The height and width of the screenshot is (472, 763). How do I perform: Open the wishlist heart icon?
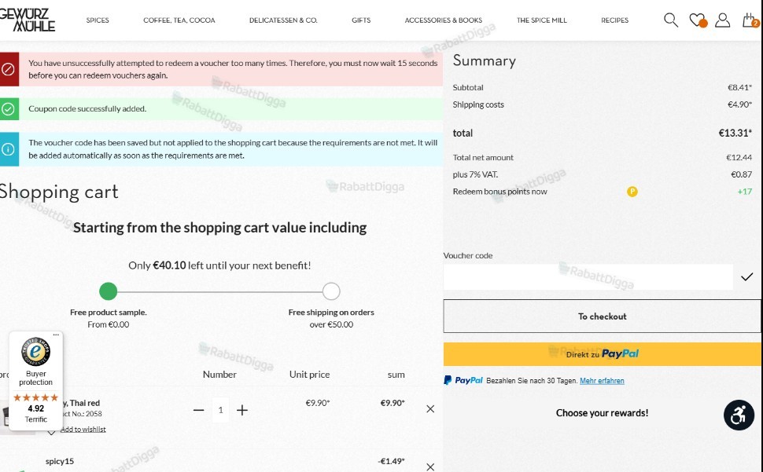pos(697,20)
